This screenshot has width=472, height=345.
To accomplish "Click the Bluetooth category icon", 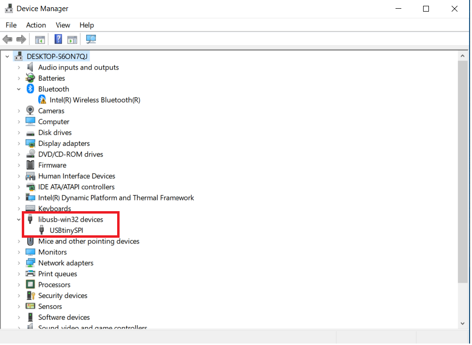I will click(x=30, y=88).
